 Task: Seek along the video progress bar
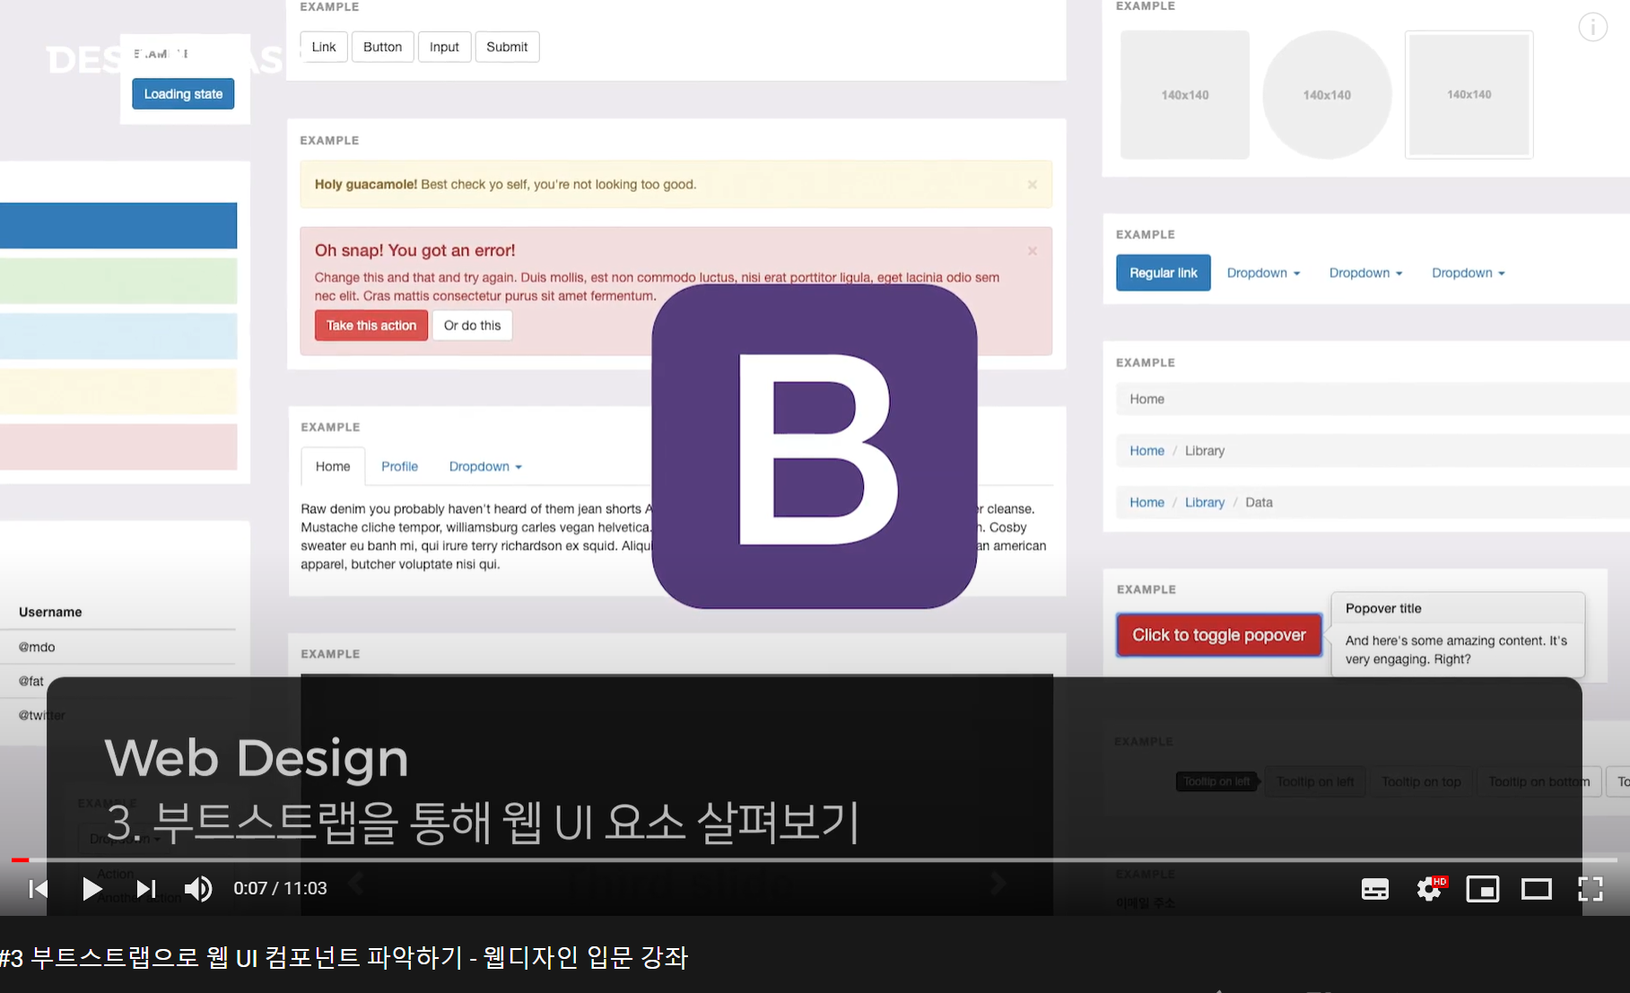point(815,860)
